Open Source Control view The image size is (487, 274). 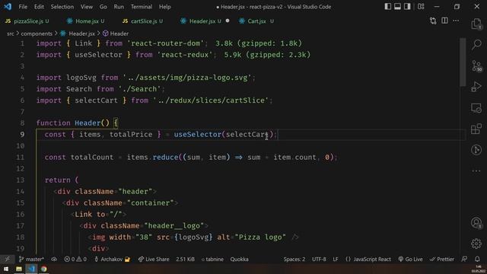click(x=476, y=65)
